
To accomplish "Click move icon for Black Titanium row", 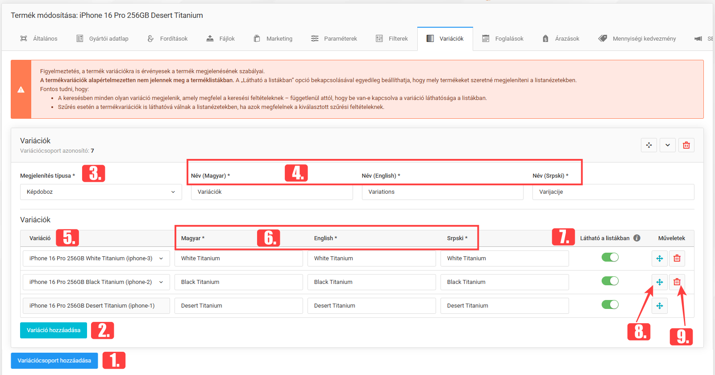I will (659, 282).
